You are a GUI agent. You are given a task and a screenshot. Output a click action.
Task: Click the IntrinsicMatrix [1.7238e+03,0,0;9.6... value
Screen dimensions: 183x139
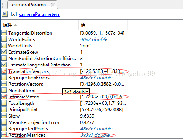[x=103, y=97]
